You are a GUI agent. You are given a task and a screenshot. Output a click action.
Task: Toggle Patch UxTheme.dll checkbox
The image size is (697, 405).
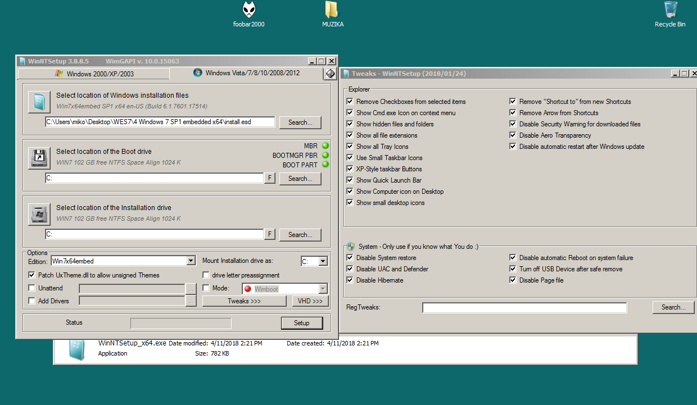coord(32,275)
